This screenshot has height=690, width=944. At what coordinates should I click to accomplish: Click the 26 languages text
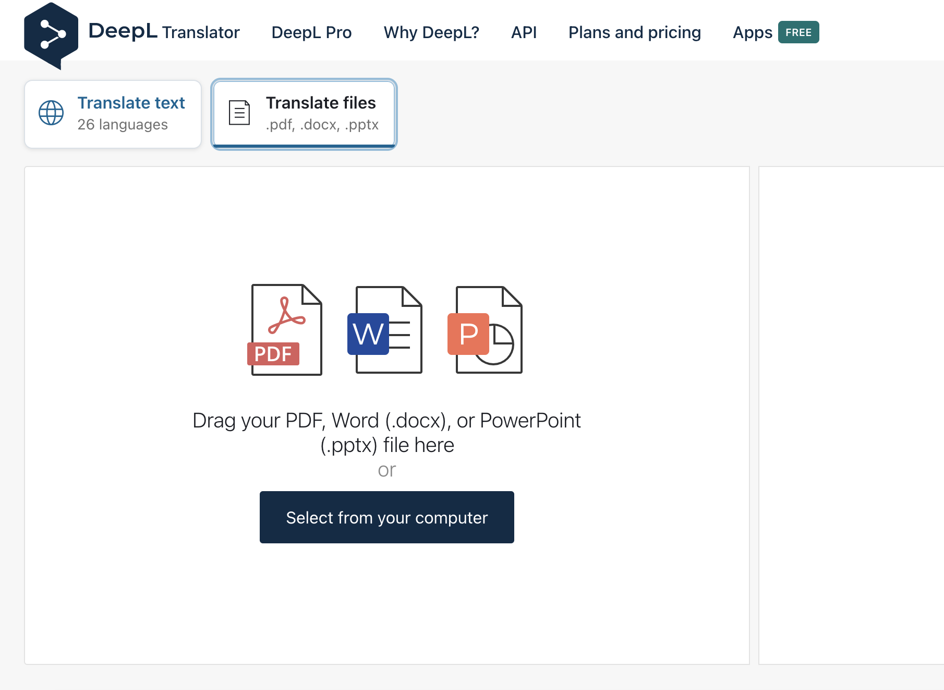tap(122, 124)
